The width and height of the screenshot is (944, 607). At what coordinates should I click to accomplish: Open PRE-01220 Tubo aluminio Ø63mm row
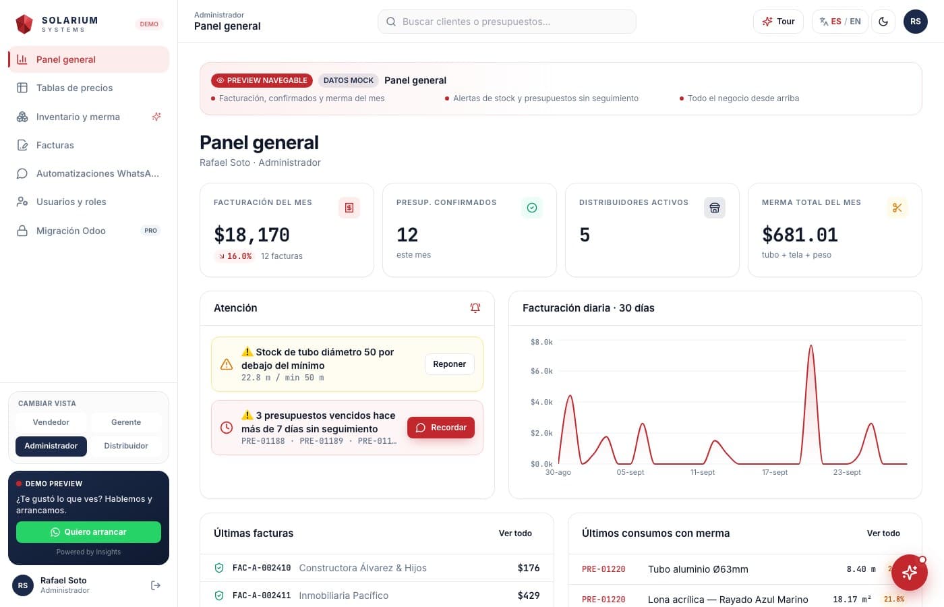tap(744, 569)
